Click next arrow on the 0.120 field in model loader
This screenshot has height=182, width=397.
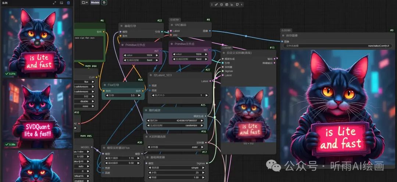[x=88, y=156]
